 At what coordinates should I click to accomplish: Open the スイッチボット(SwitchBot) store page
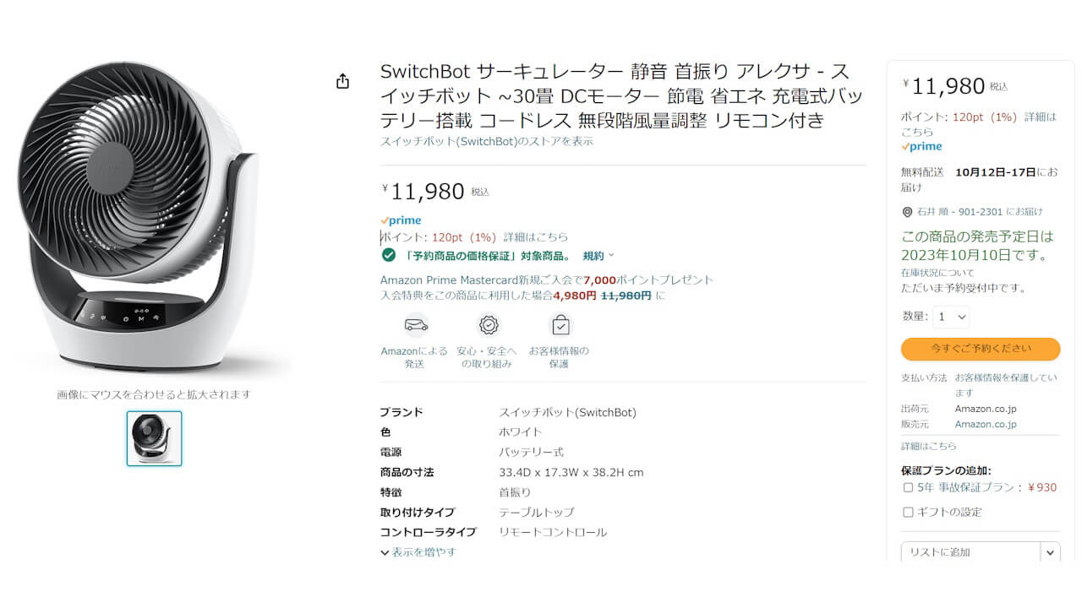tap(486, 141)
